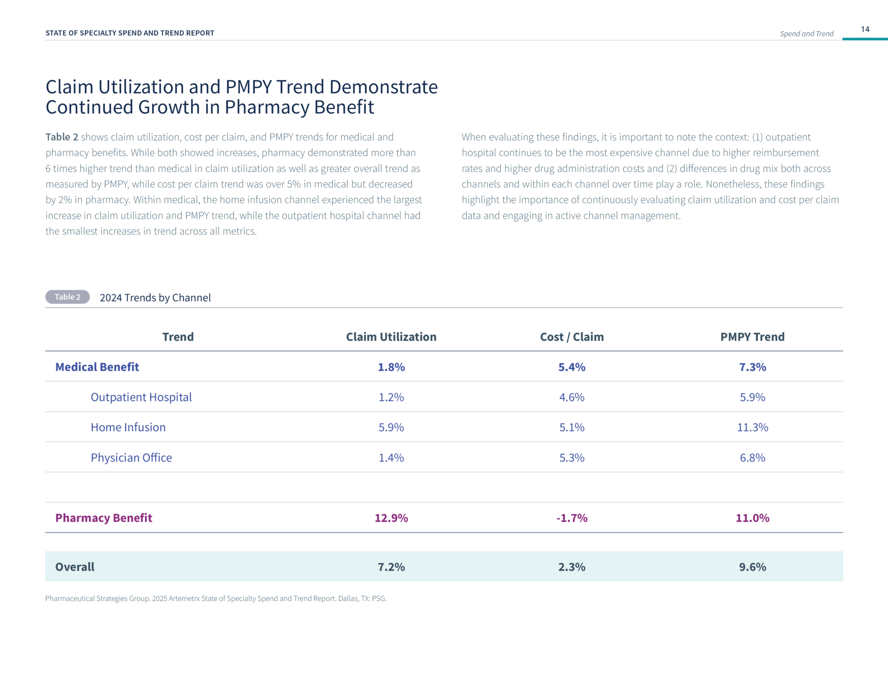Click the Spend and Trend section label
Screen dimensions: 888x686
(807, 34)
